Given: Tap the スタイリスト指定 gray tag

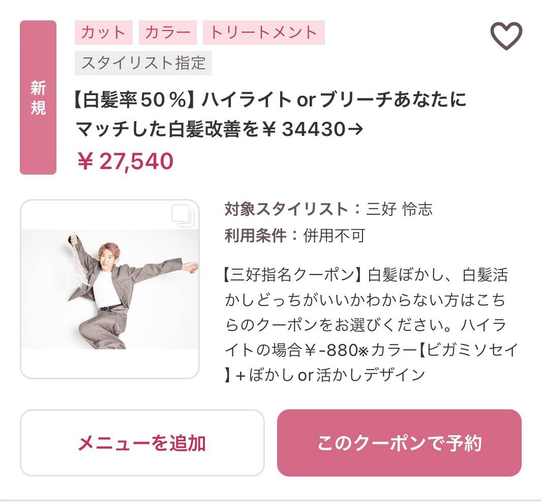Looking at the screenshot, I should (x=143, y=63).
